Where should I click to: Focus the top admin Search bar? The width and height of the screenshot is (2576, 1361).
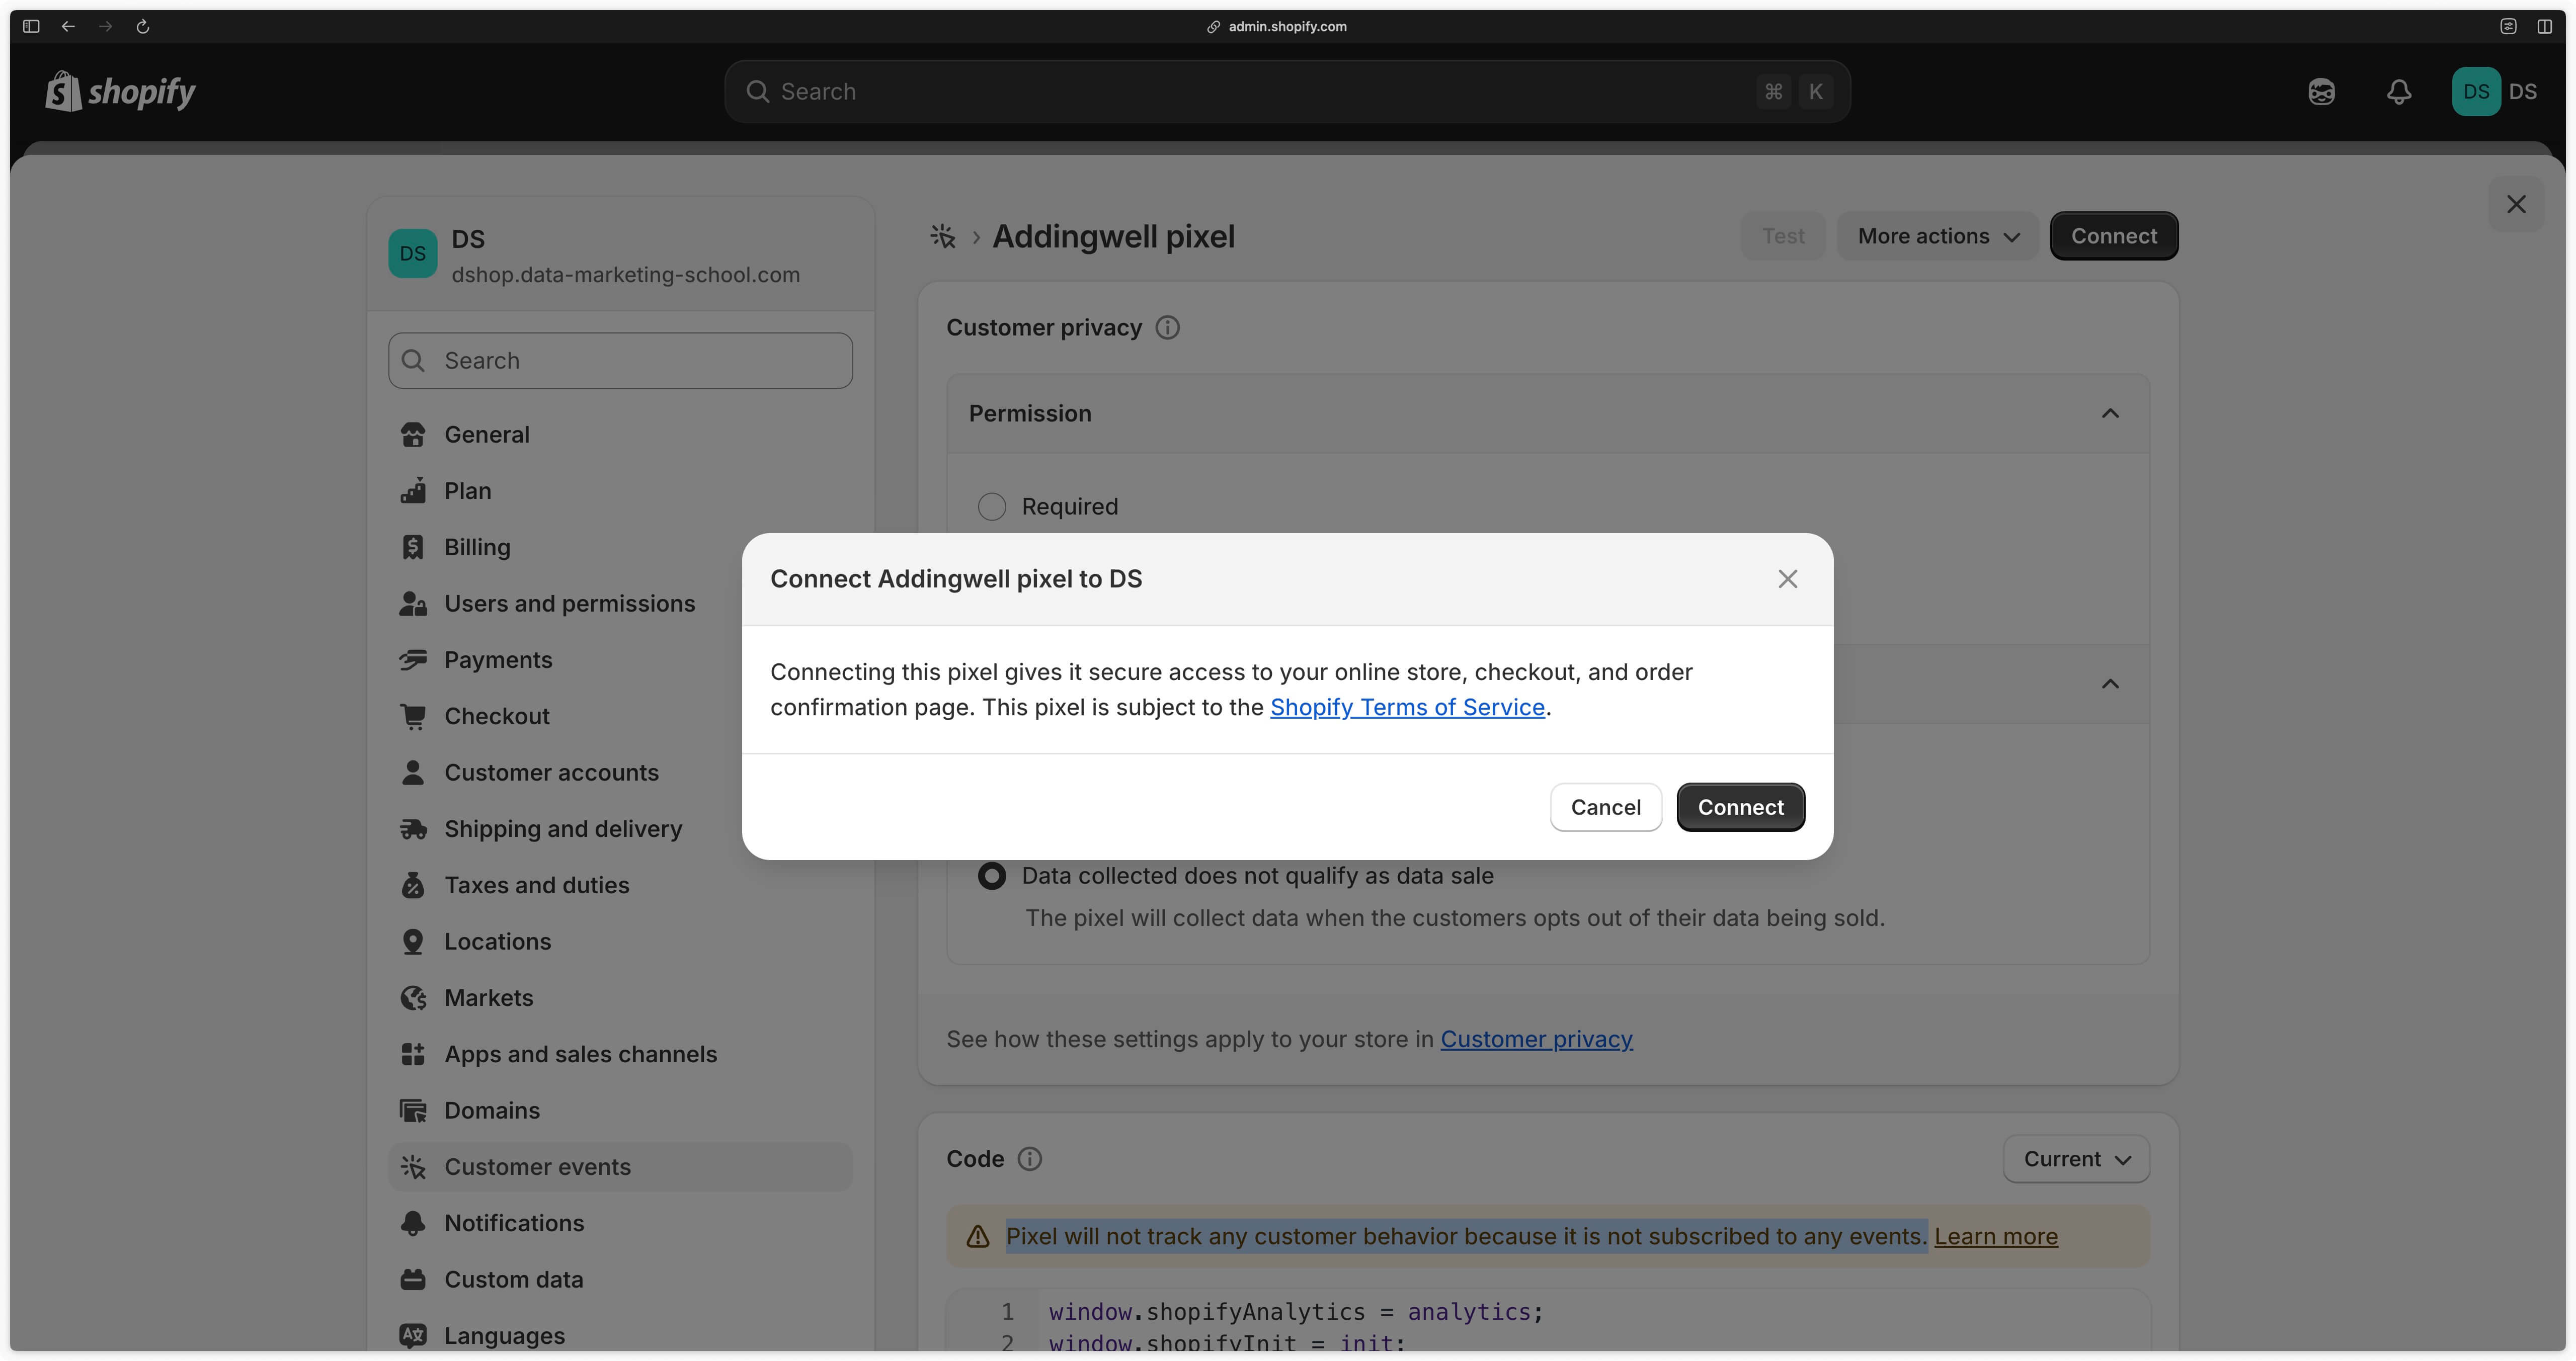click(x=1287, y=92)
